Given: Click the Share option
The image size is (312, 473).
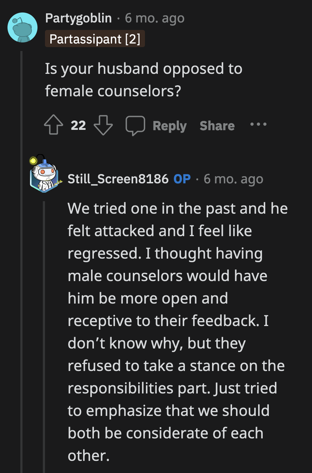Looking at the screenshot, I should click(217, 125).
